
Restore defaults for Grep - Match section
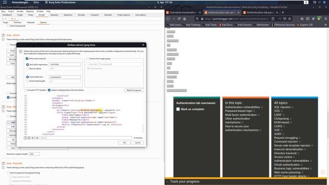pos(3,40)
